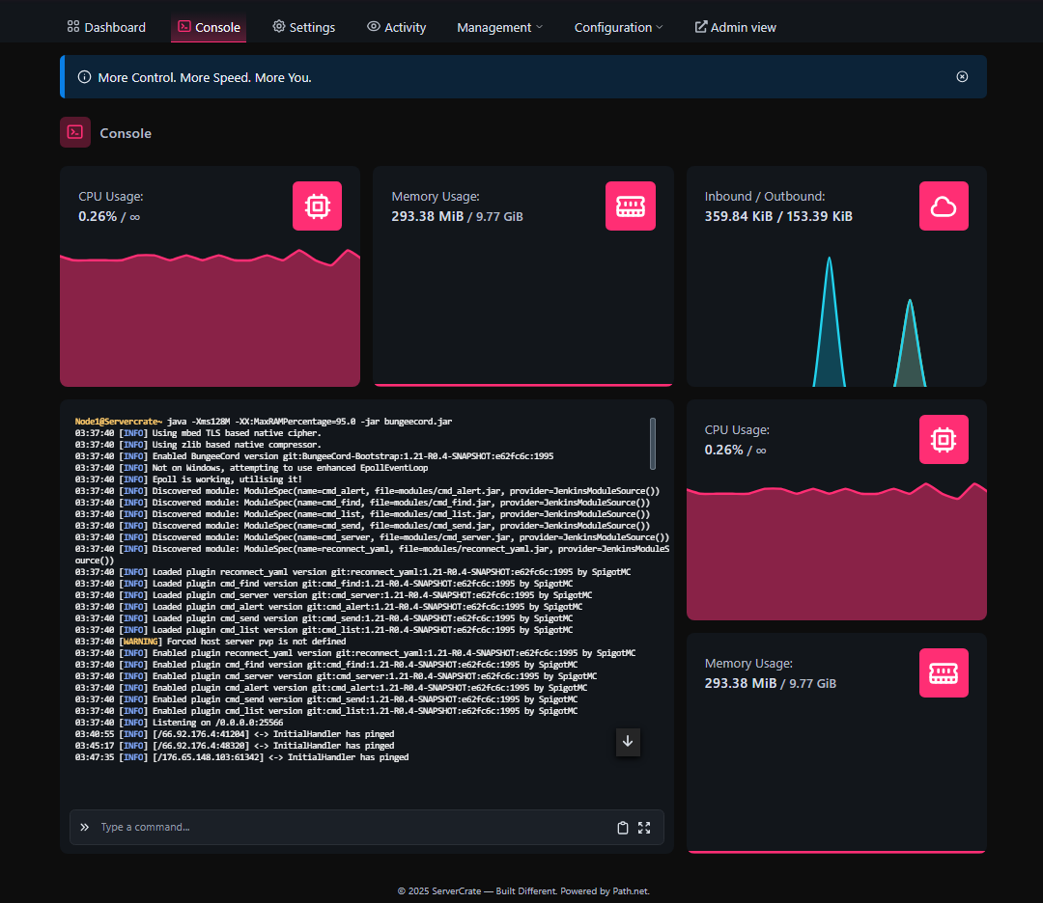Select the Console tab in navigation

(x=209, y=27)
